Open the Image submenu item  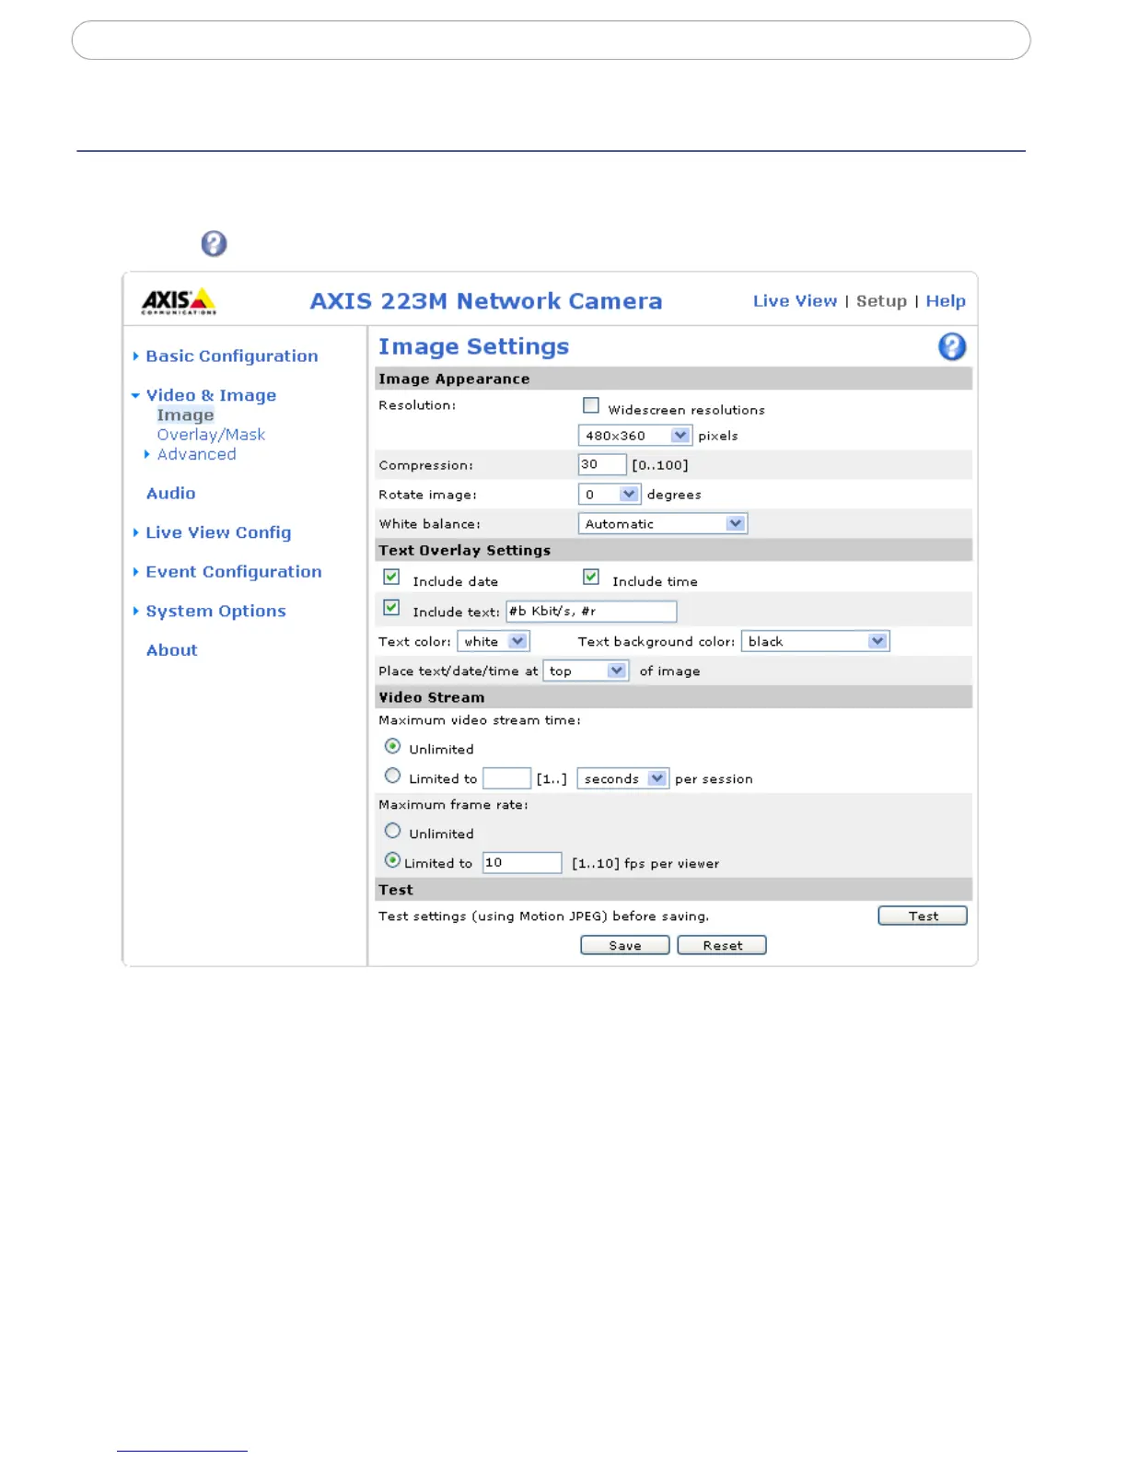pos(185,415)
